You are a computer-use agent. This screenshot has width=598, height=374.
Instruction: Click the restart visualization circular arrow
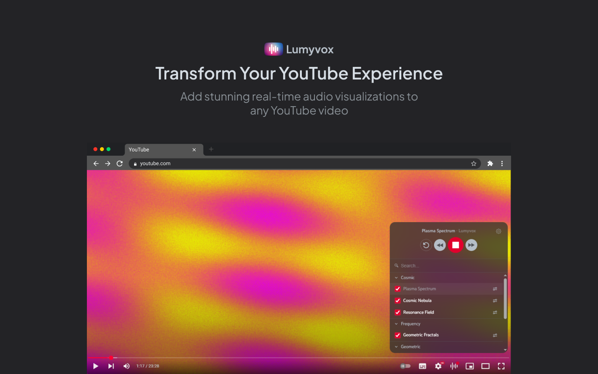[x=426, y=245]
